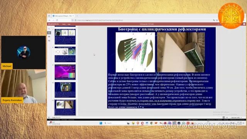Open Task View from the taskbar
The width and height of the screenshot is (247, 139).
(x=129, y=123)
